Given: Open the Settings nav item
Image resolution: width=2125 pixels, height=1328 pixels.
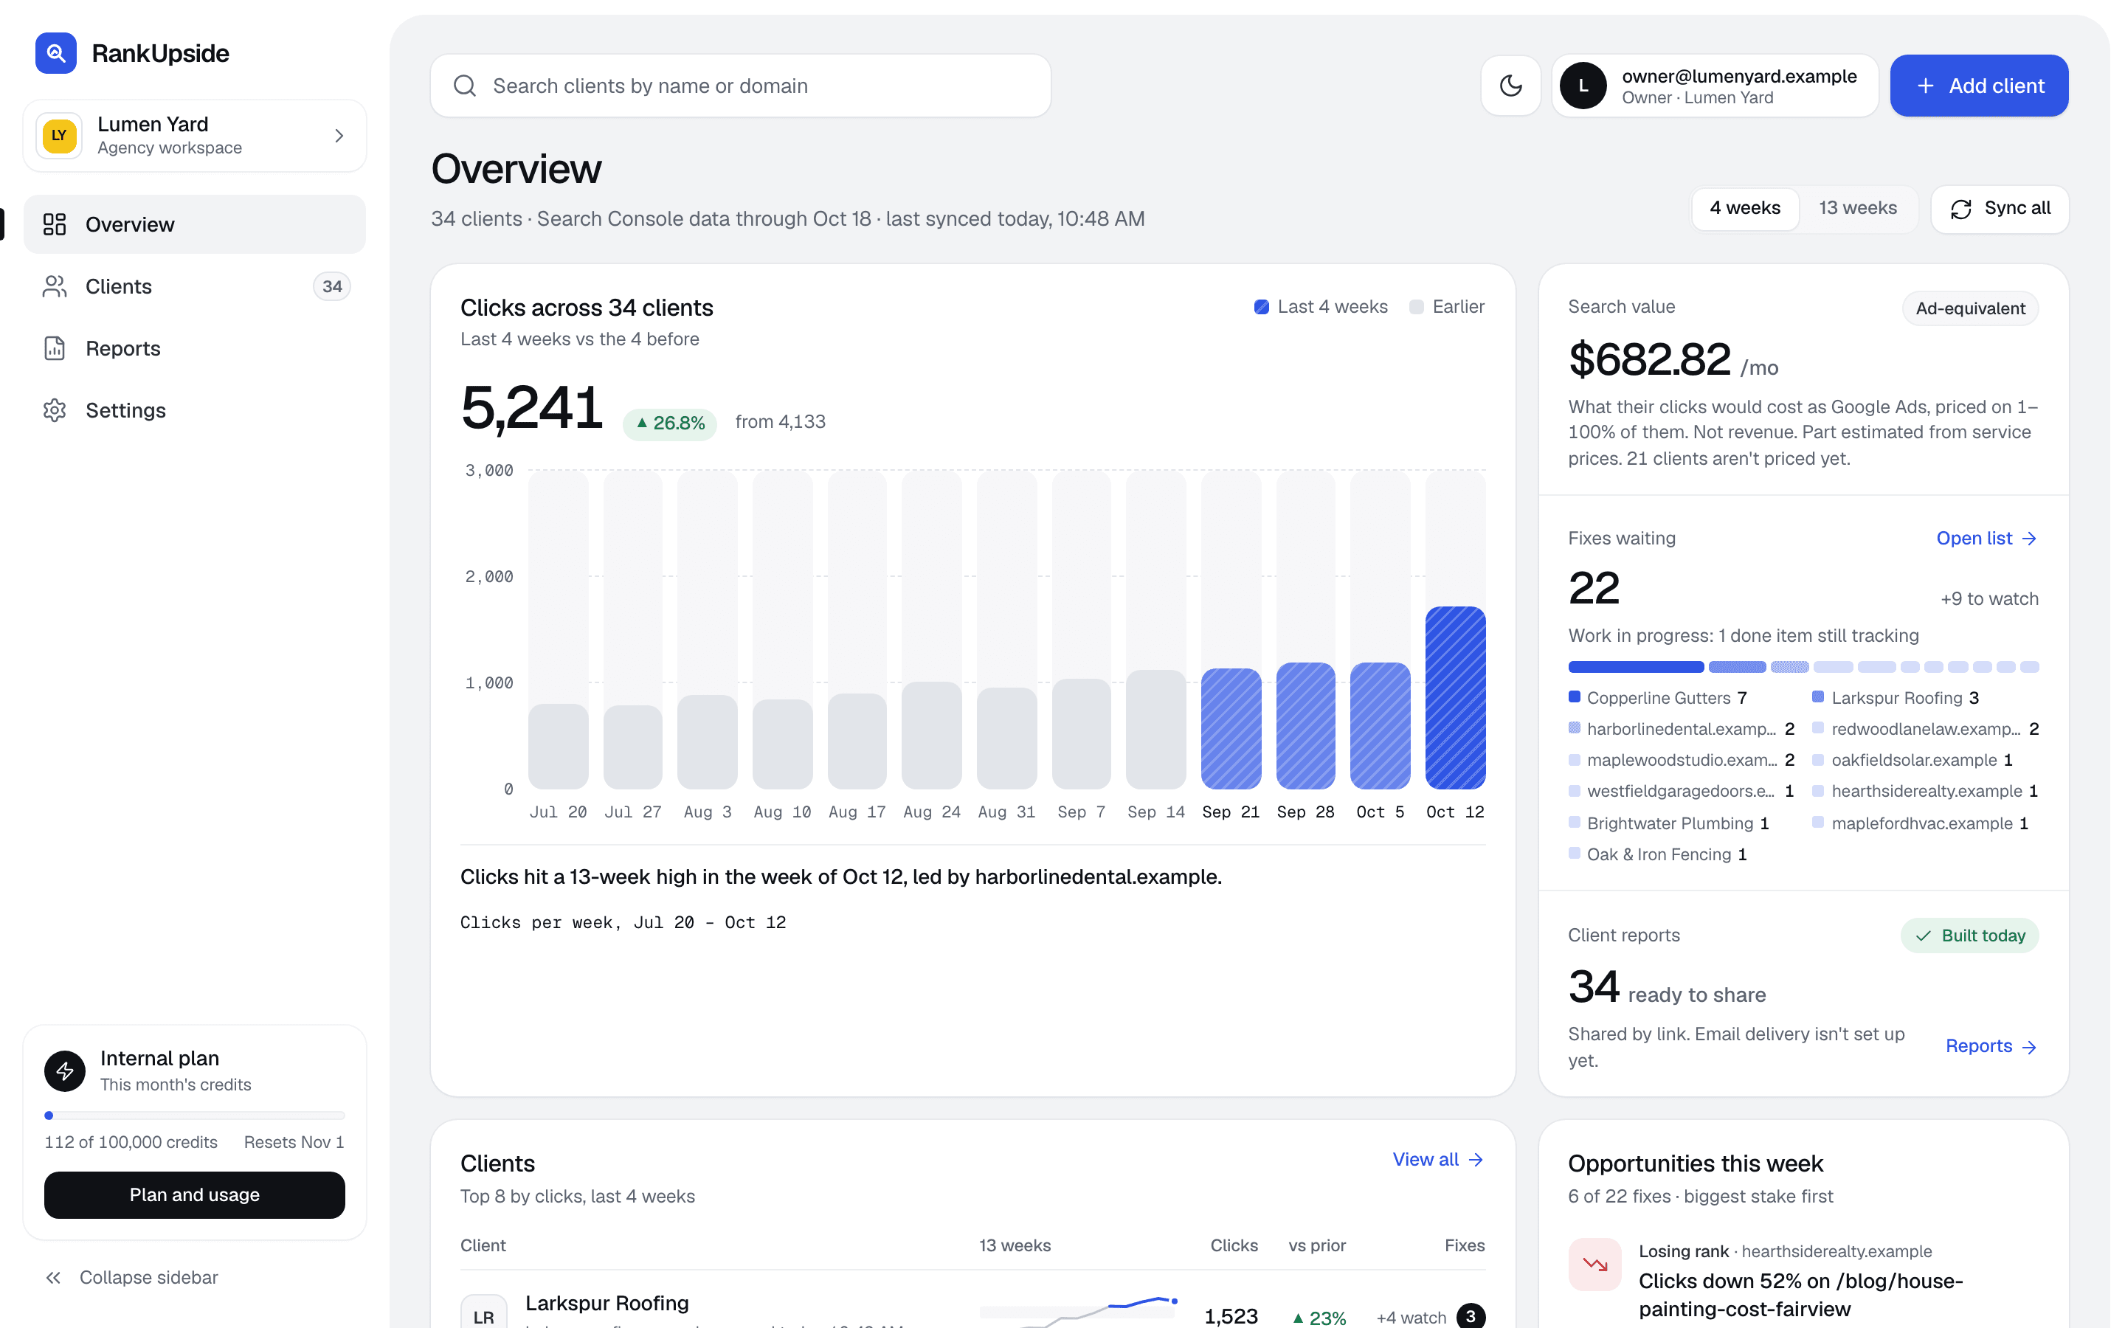Looking at the screenshot, I should [194, 410].
